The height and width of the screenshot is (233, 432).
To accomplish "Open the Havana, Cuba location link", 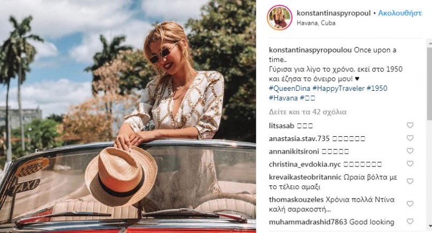I will (x=316, y=23).
